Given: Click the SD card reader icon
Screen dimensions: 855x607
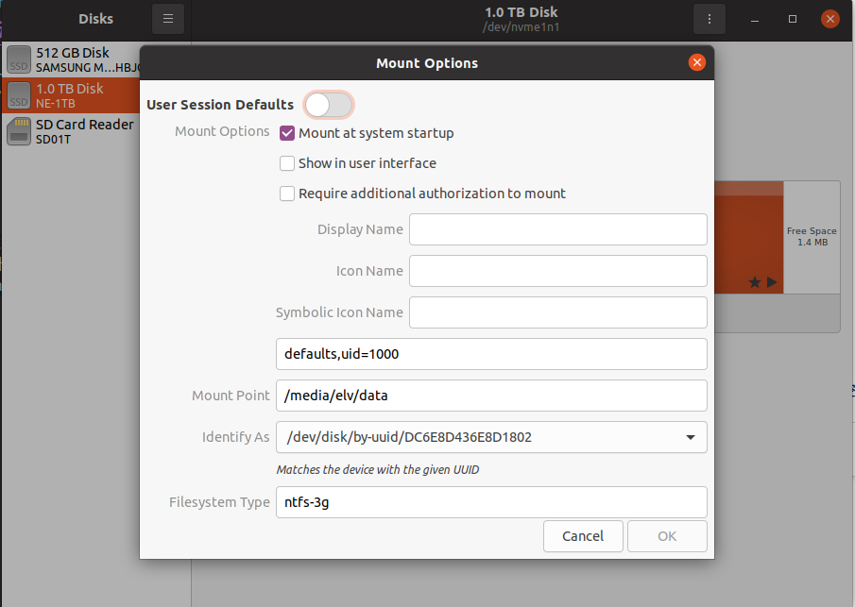Looking at the screenshot, I should click(x=19, y=131).
